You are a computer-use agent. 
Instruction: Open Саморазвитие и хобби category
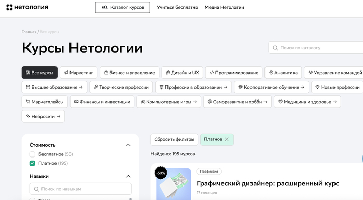pos(238,102)
